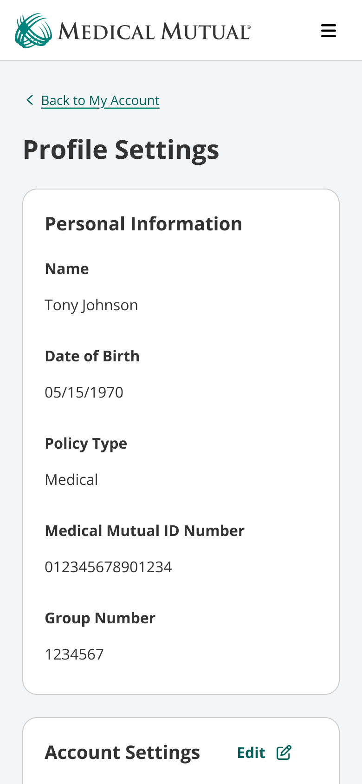Click the Account Settings heading

tap(123, 752)
